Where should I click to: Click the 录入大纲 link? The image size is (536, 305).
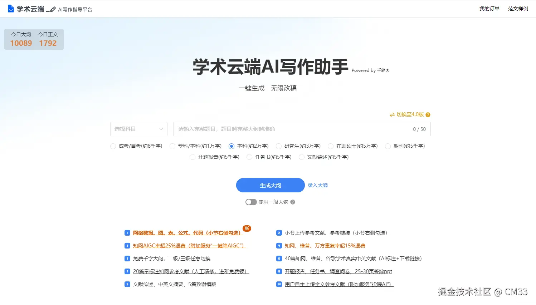(x=318, y=185)
